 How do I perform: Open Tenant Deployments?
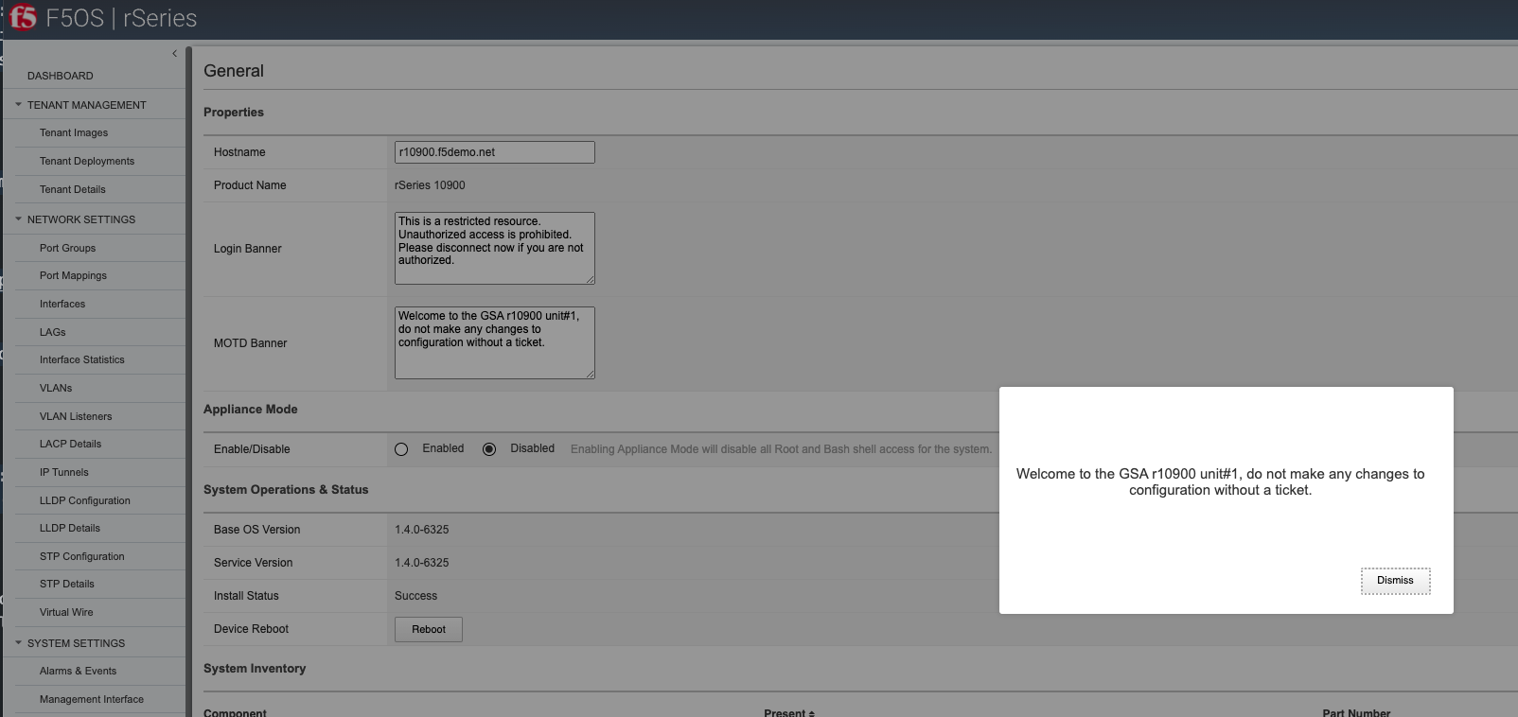coord(87,162)
